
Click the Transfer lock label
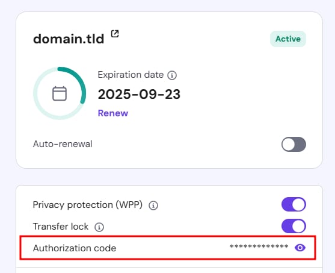(61, 227)
